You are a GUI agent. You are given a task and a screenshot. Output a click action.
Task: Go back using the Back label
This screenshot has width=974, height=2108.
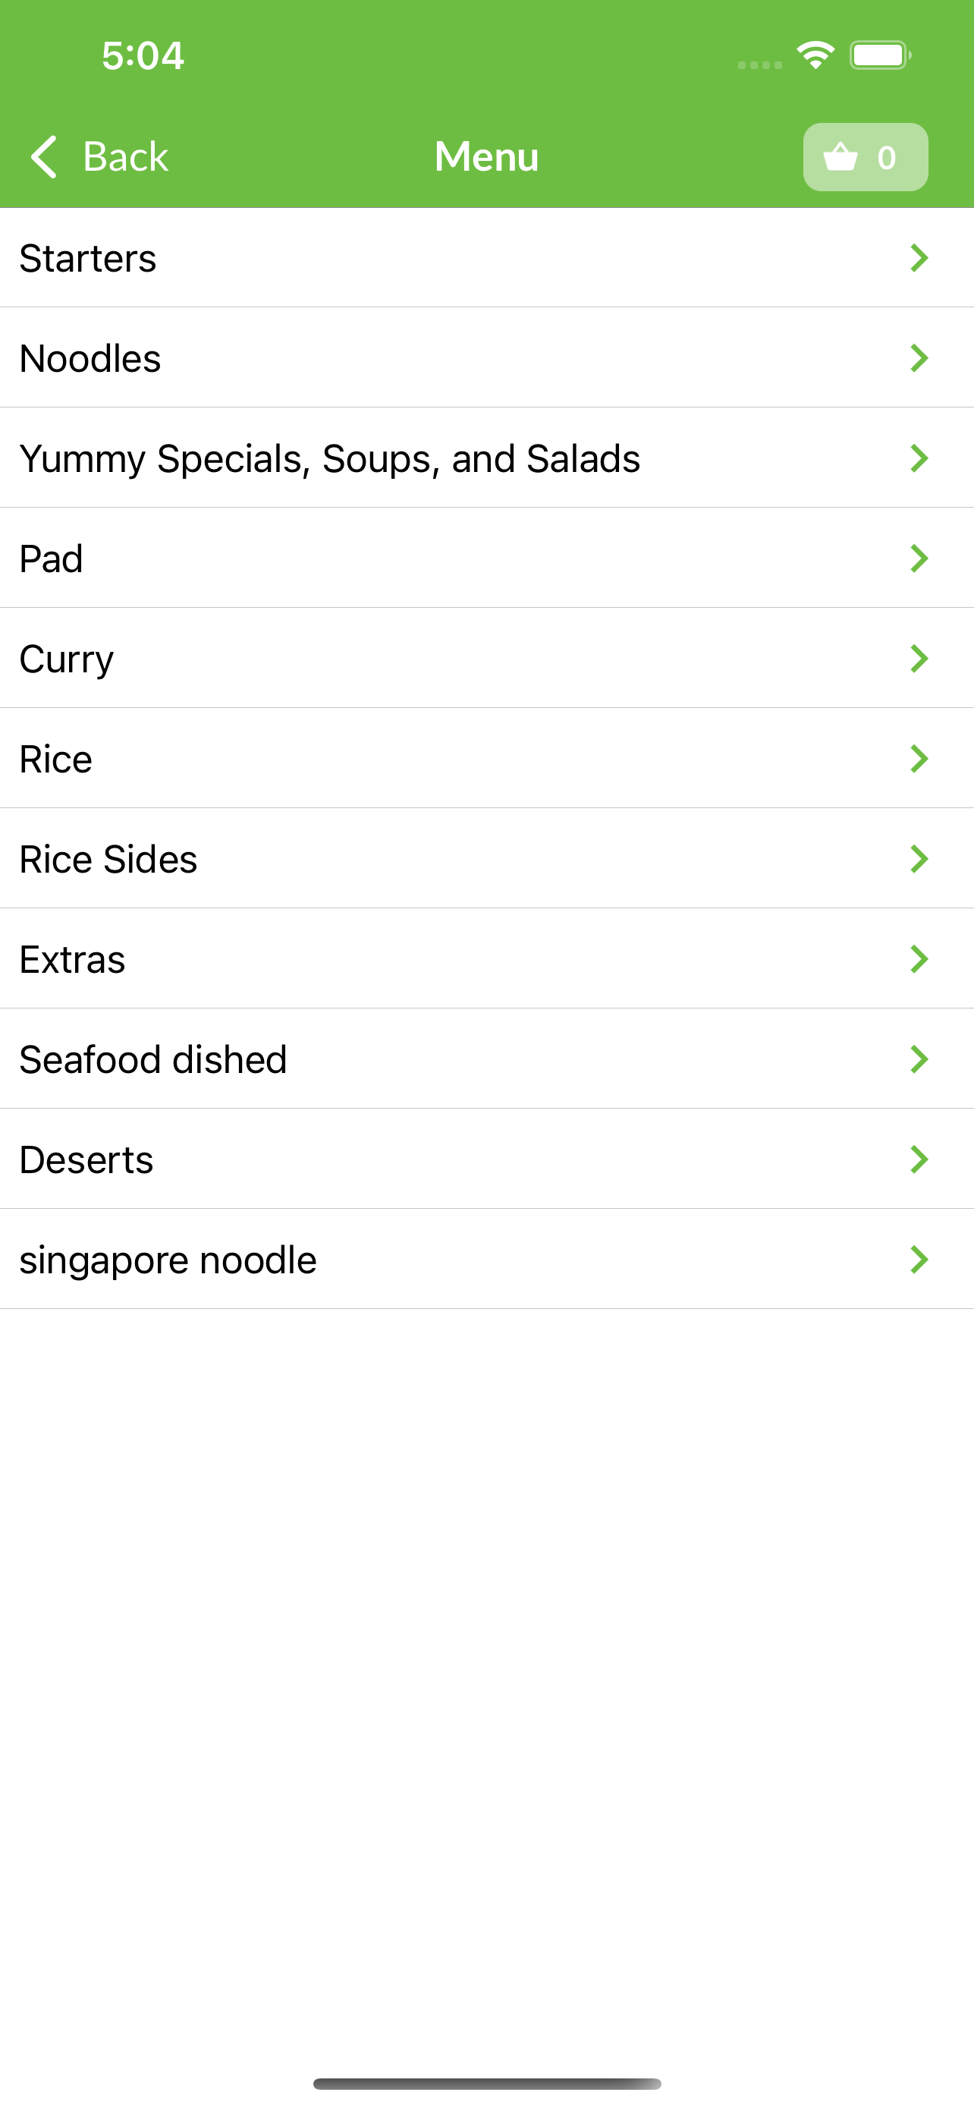(x=125, y=156)
